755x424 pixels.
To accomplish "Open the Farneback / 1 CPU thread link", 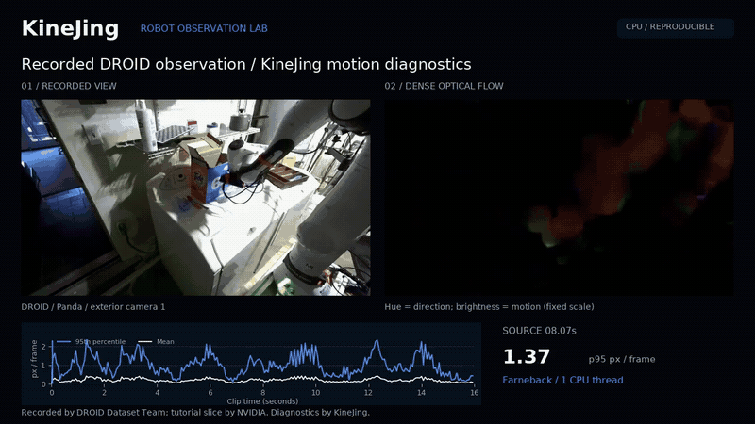I will tap(562, 380).
